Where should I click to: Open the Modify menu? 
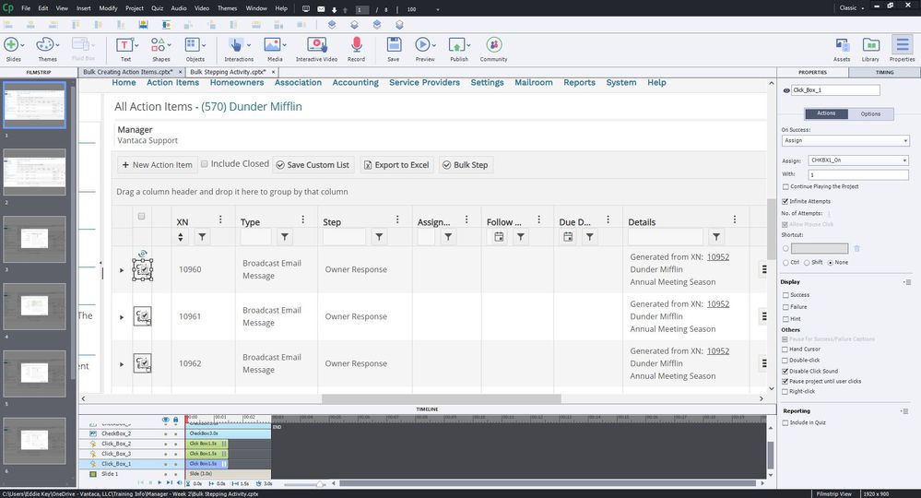[108, 8]
